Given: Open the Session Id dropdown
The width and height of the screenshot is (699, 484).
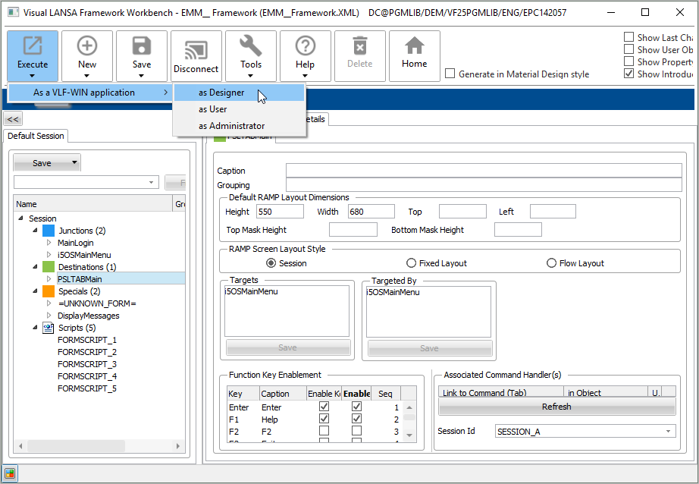Looking at the screenshot, I should click(x=668, y=432).
